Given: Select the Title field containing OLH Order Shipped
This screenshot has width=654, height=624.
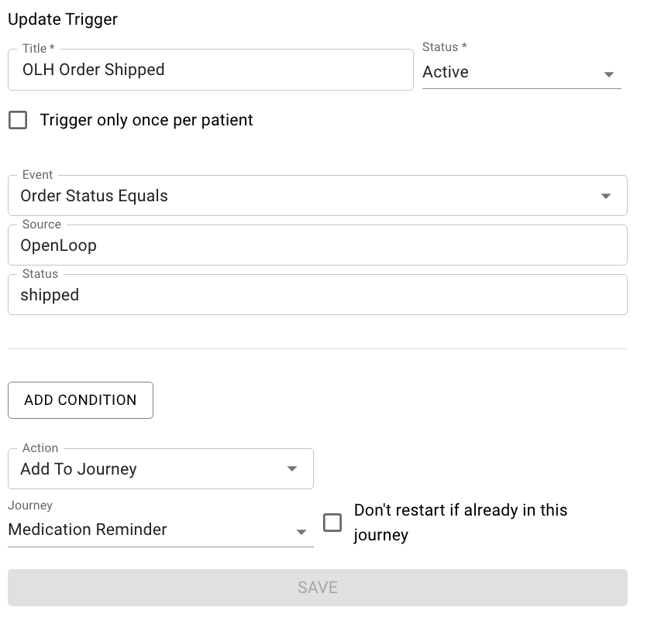Looking at the screenshot, I should [x=209, y=70].
